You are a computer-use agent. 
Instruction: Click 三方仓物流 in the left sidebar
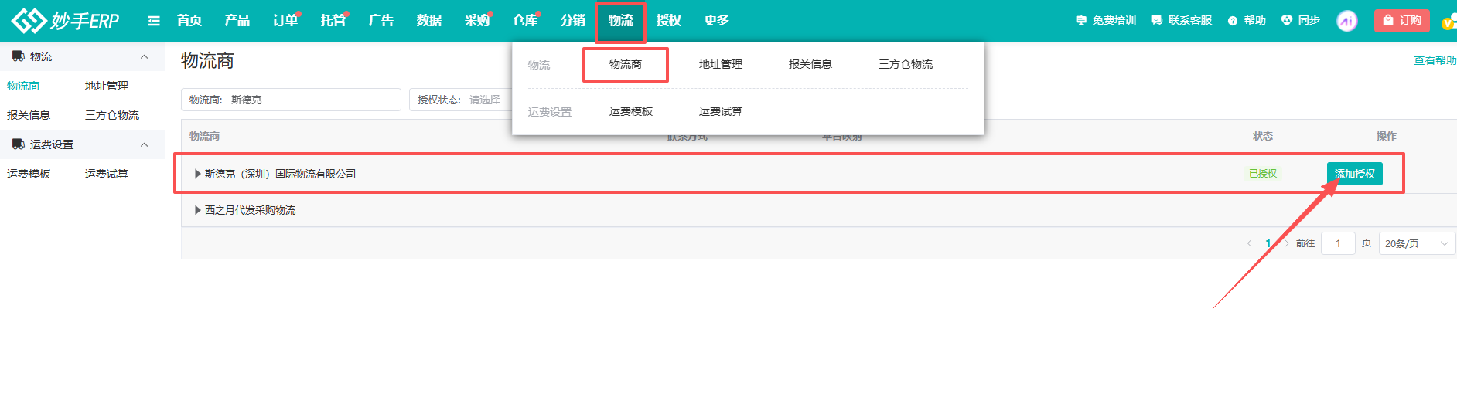pos(112,115)
